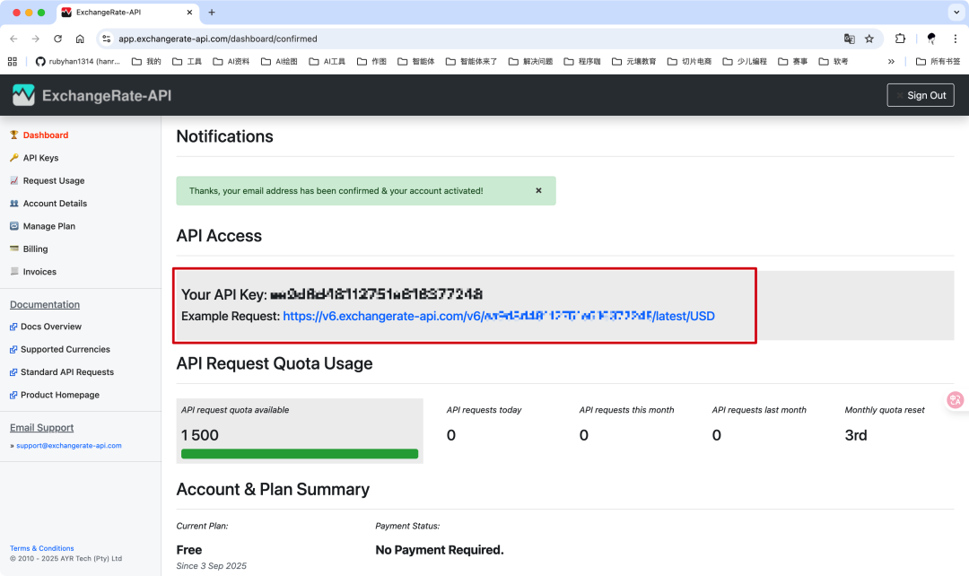Click the browser forward arrow
969x576 pixels.
click(x=36, y=39)
